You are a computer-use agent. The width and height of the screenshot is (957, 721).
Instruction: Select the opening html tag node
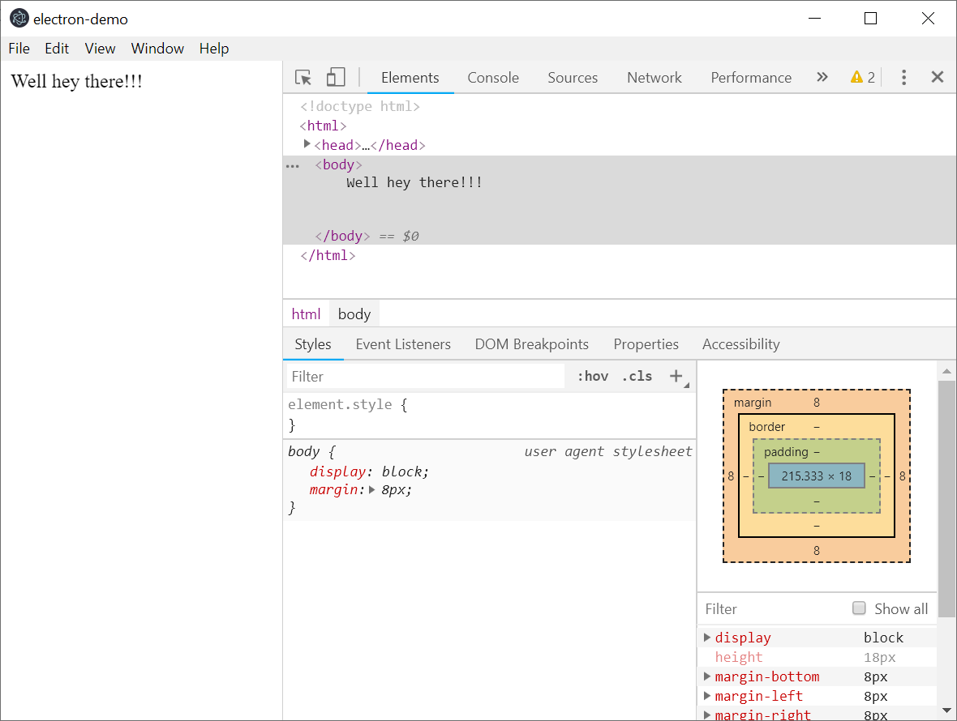pyautogui.click(x=323, y=126)
